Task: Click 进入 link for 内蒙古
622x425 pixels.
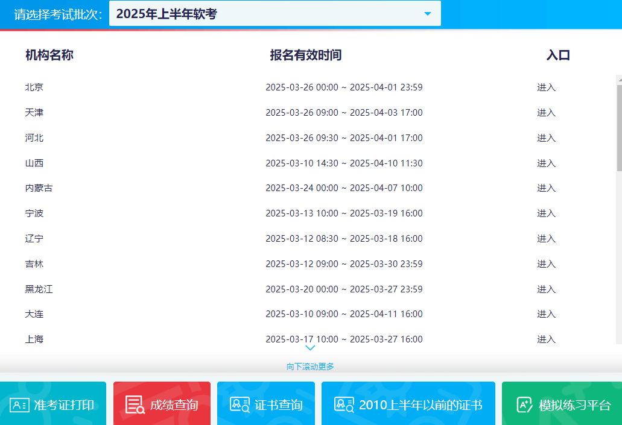Action: (x=546, y=188)
